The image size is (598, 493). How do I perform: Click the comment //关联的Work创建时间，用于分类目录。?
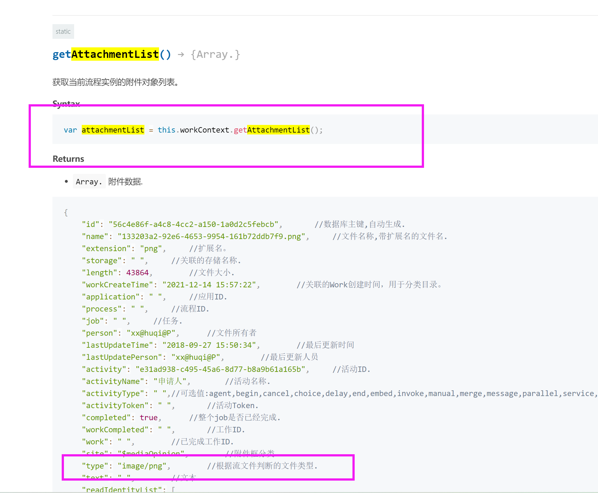(x=369, y=285)
